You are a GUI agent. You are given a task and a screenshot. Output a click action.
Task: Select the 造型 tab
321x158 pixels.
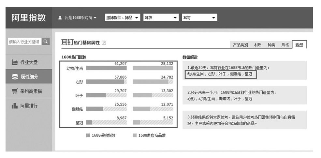click(x=299, y=45)
